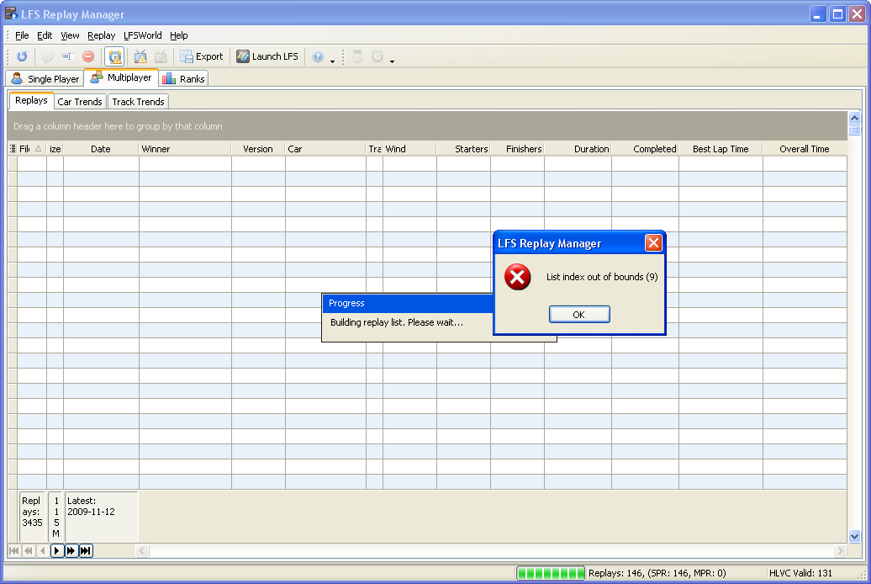Open the Edit menu

[x=45, y=35]
